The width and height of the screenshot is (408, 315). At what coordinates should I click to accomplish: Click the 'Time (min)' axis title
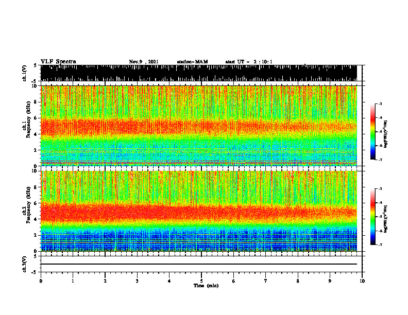(x=206, y=286)
